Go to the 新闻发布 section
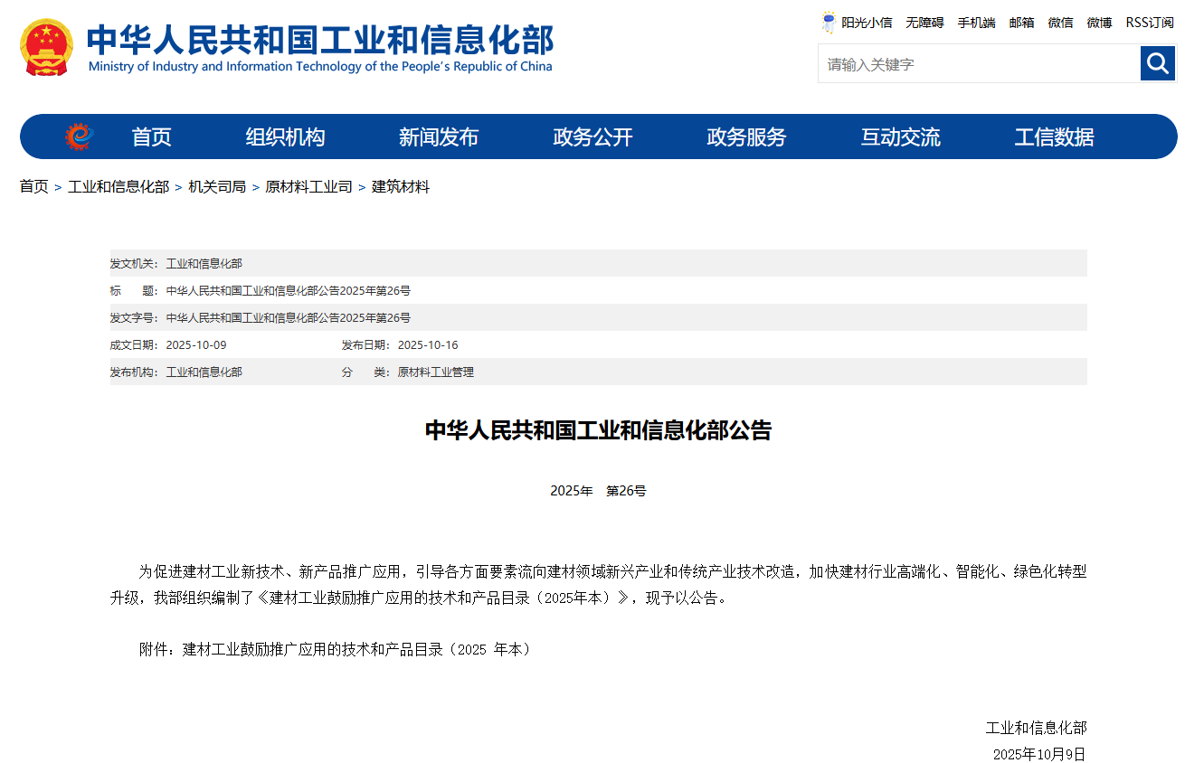Viewport: 1185px width, 763px height. coord(439,137)
